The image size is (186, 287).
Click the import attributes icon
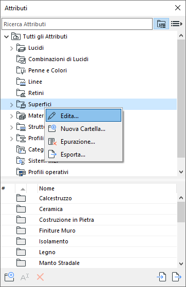[161, 277]
